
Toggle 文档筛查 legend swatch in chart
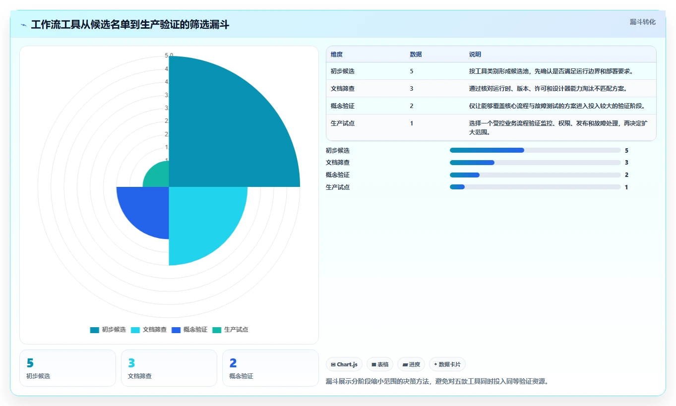135,330
